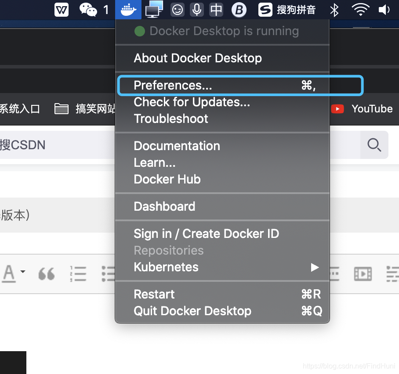Click the screen mirroring display icon
The width and height of the screenshot is (399, 374).
click(x=153, y=9)
